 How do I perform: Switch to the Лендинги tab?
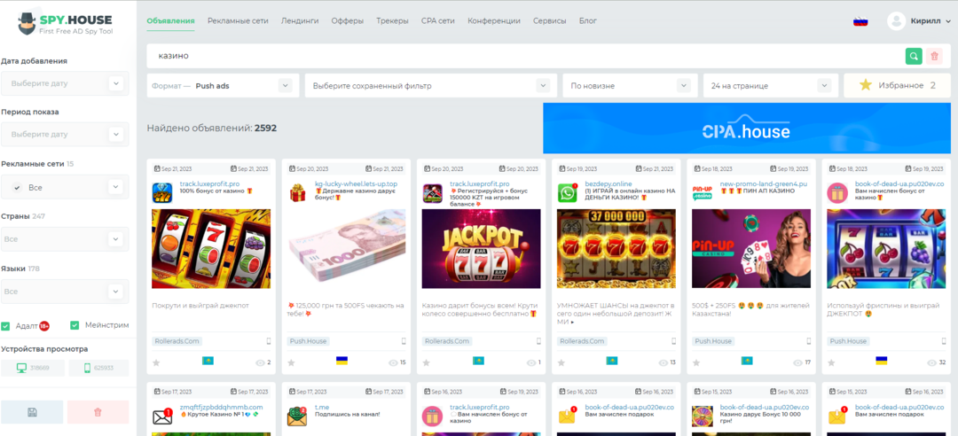[300, 20]
